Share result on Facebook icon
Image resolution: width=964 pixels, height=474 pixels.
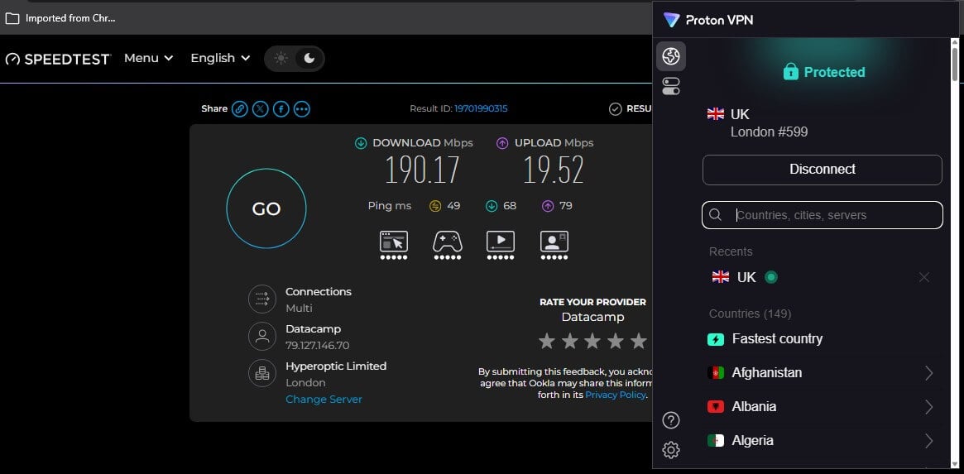(281, 109)
